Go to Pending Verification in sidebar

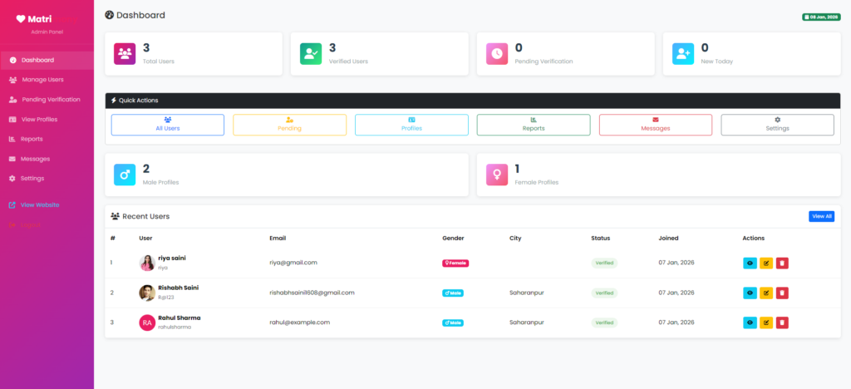tap(47, 100)
